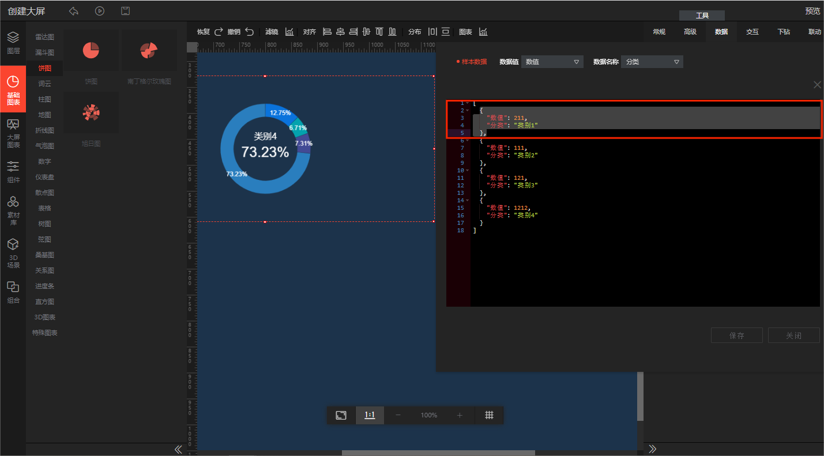This screenshot has width=824, height=456.
Task: Select the 样本数据 sample data option
Action: click(x=472, y=62)
